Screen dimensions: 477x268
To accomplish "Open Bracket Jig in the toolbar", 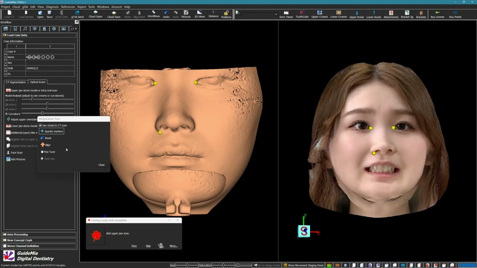I will coord(407,14).
